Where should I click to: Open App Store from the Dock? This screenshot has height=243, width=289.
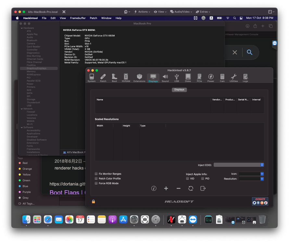click(123, 219)
